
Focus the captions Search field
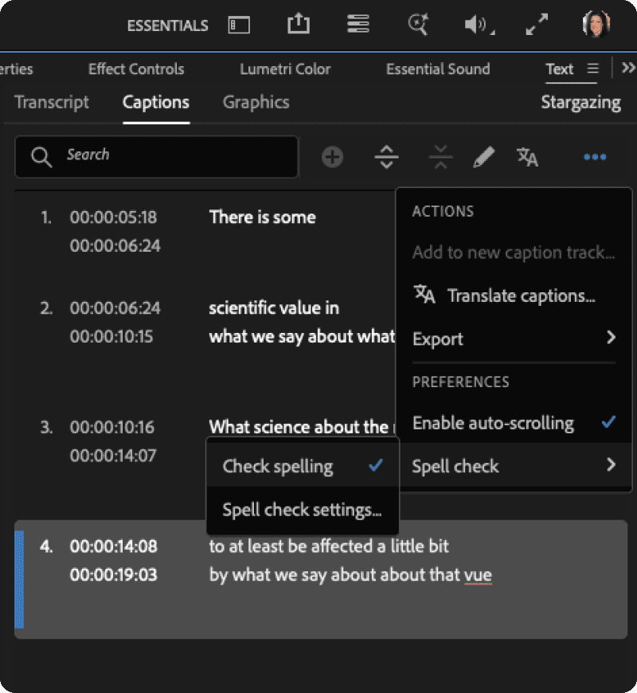click(156, 157)
